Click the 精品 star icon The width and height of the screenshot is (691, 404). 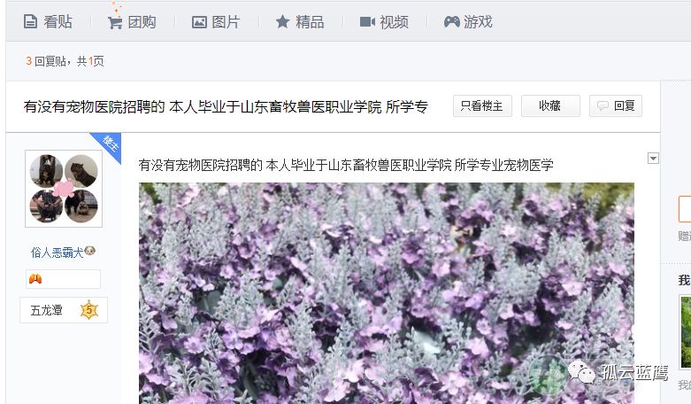pyautogui.click(x=282, y=21)
